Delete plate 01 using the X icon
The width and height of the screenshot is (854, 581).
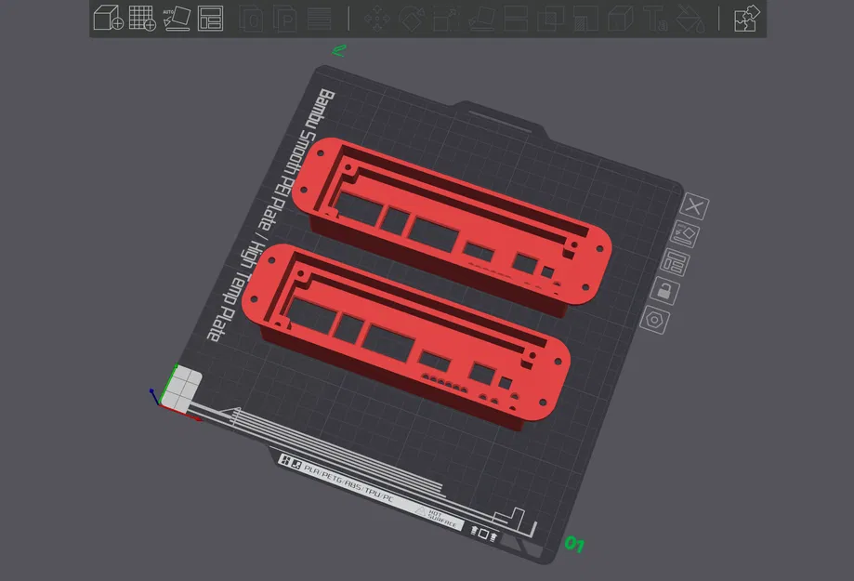[693, 207]
